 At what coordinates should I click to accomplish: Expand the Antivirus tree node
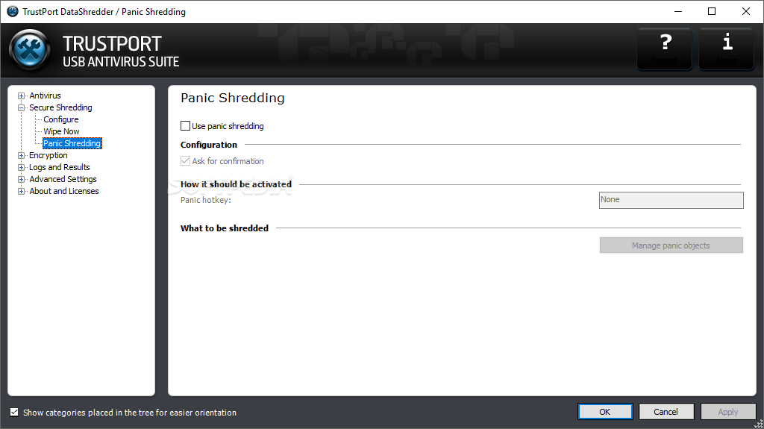[x=21, y=96]
